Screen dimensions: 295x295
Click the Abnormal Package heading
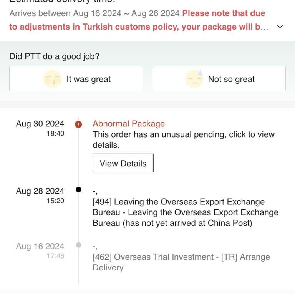pyautogui.click(x=129, y=124)
